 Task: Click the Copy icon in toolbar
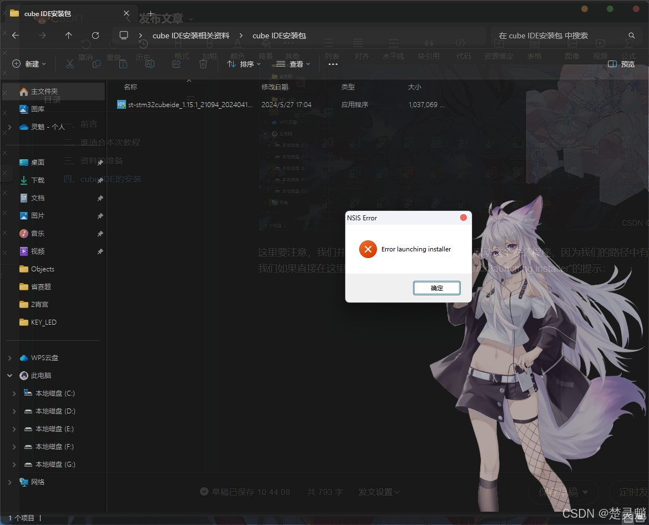coord(97,64)
